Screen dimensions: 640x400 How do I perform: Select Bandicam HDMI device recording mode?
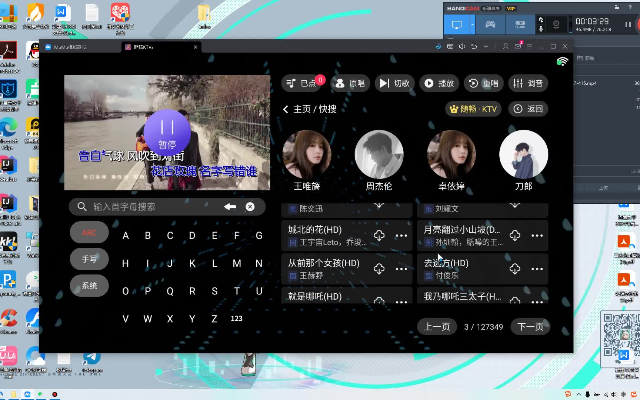point(520,25)
